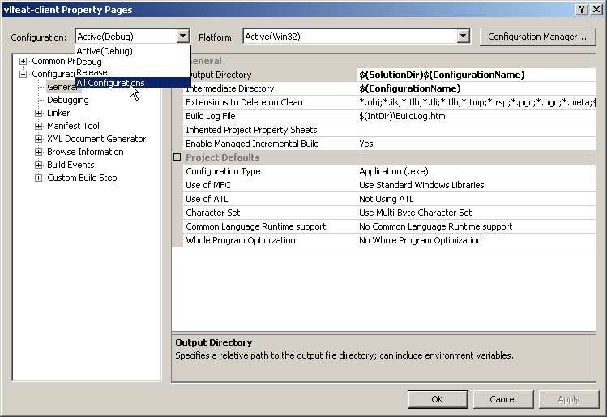This screenshot has width=607, height=417.
Task: Open Configuration Manager dialog
Action: click(x=537, y=37)
